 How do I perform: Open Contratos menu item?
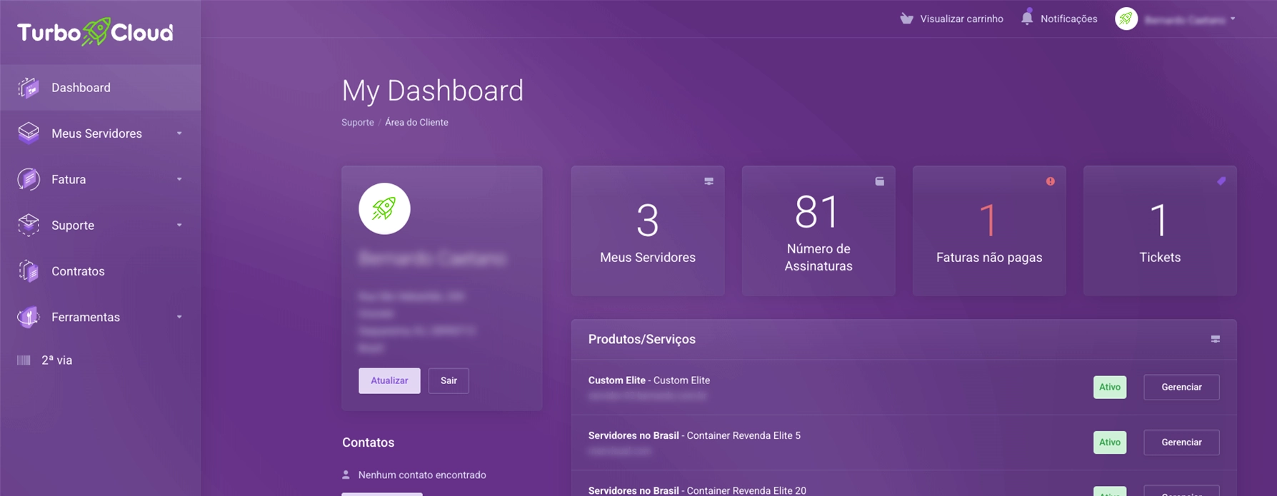coord(100,271)
